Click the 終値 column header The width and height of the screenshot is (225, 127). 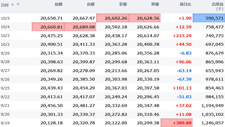155,4
